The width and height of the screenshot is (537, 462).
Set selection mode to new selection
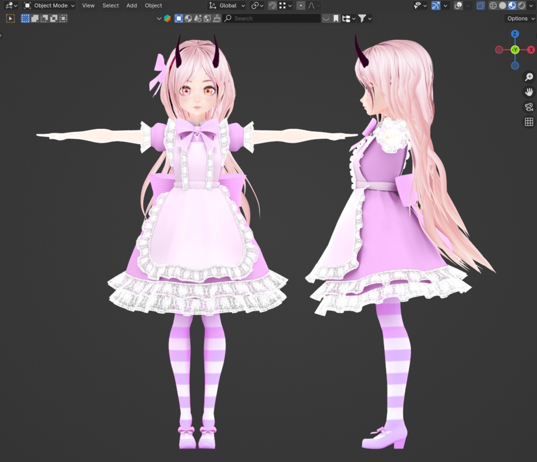coord(25,18)
